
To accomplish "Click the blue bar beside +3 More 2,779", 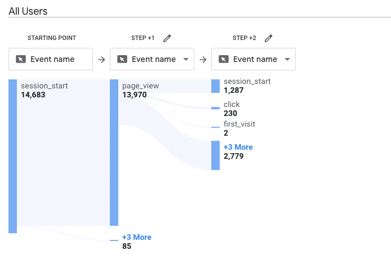I will 215,155.
